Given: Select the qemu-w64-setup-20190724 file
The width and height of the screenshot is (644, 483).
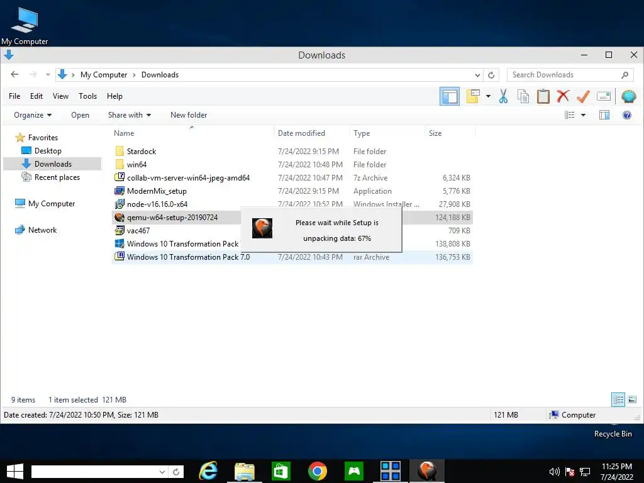Looking at the screenshot, I should pyautogui.click(x=172, y=217).
